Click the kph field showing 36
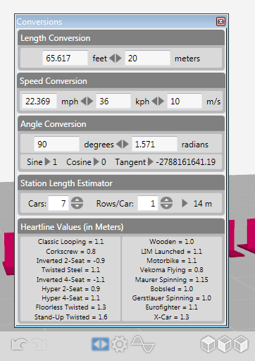 click(x=113, y=101)
